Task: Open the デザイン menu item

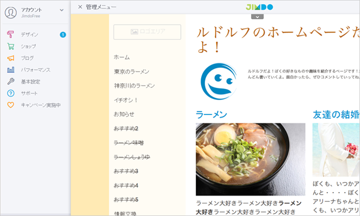Action: [30, 35]
